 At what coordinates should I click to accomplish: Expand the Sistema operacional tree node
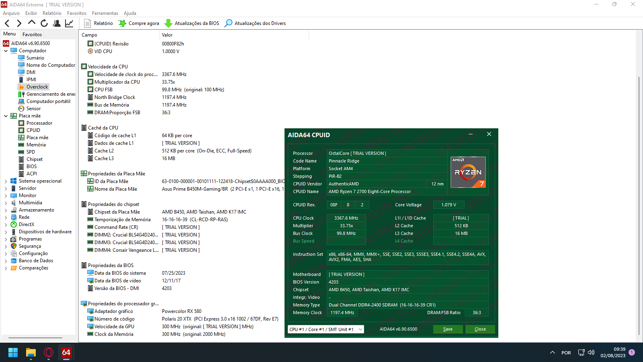[6, 181]
